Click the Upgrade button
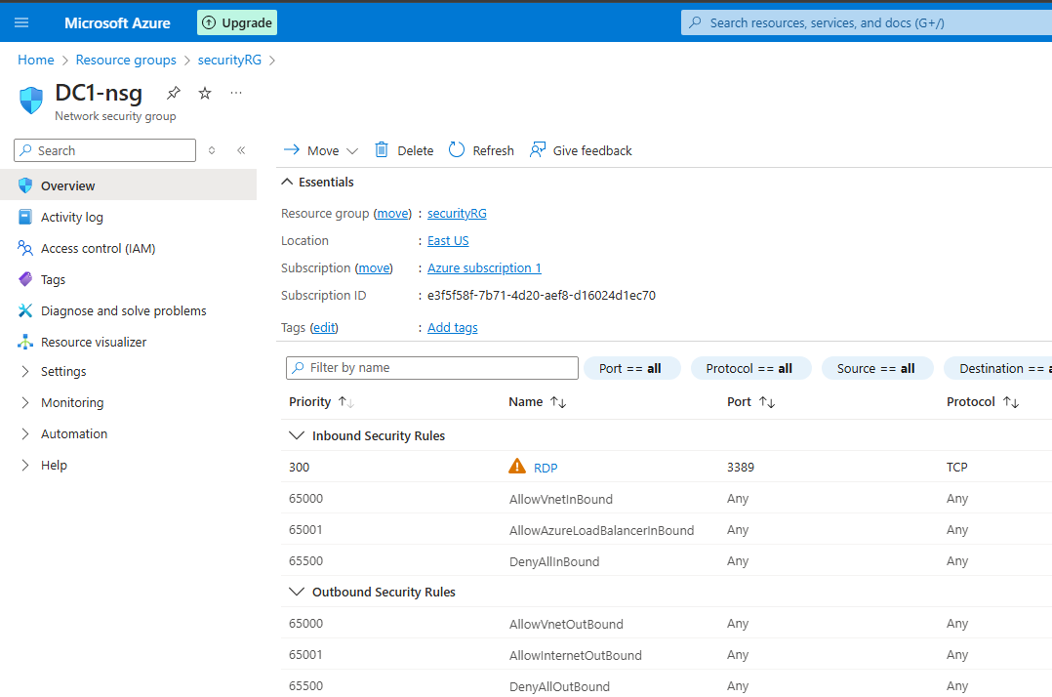This screenshot has width=1052, height=697. (237, 22)
